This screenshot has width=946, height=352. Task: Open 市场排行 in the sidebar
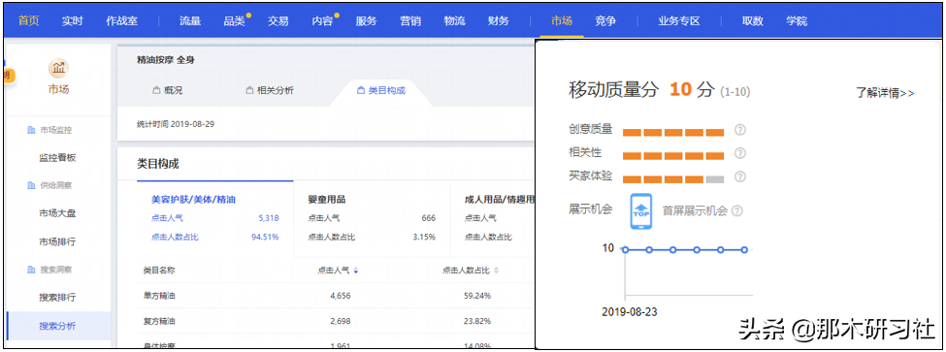[57, 241]
